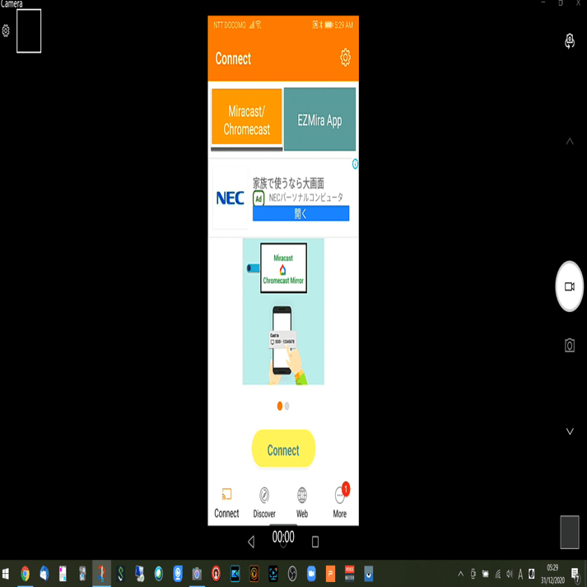Viewport: 587px width, 587px height.
Task: Open the Mail app in the taskbar
Action: [x=44, y=574]
